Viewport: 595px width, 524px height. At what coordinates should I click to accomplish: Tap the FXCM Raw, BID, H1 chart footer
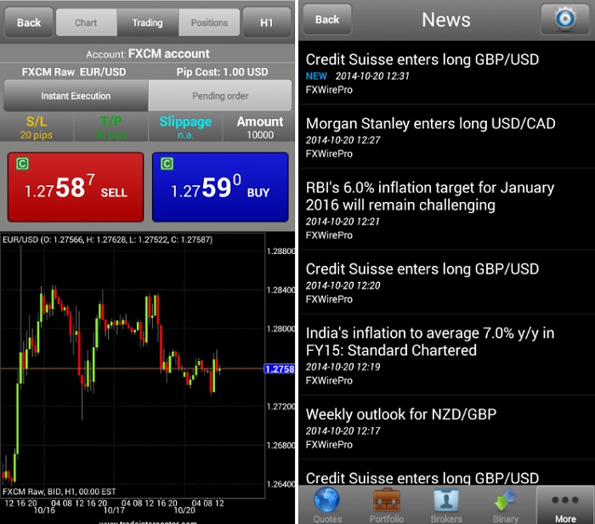(x=59, y=492)
